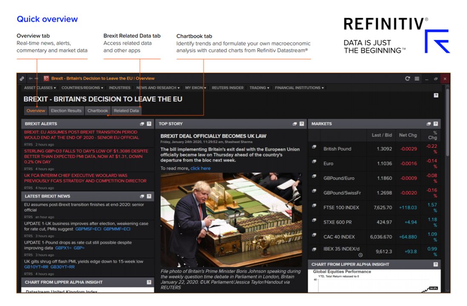467x306 pixels.
Task: Switch to Election Results tab
Action: [66, 110]
